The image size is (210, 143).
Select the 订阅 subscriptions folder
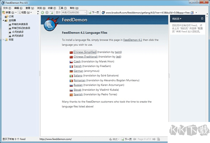coord(11,16)
